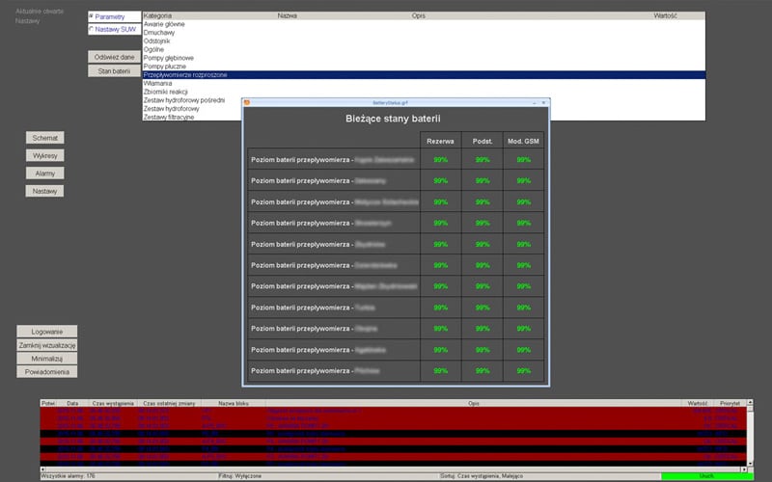
Task: Open the Schemat view
Action: (44, 138)
